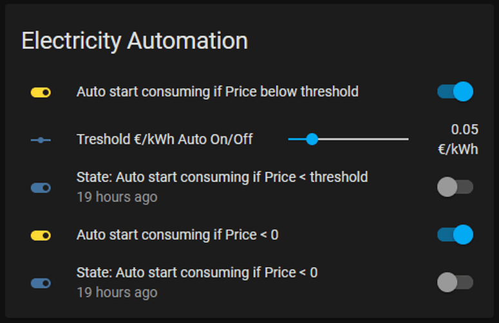Image resolution: width=499 pixels, height=323 pixels.
Task: Turn off Auto start consuming if Price < 0
Action: tap(455, 235)
